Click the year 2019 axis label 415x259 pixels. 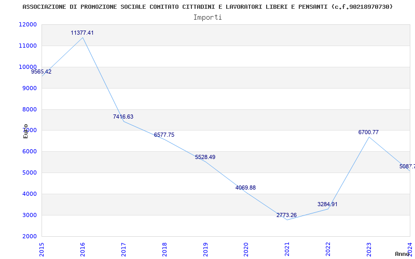point(205,249)
